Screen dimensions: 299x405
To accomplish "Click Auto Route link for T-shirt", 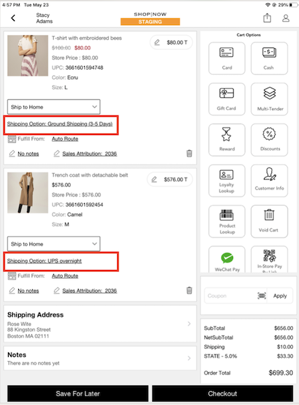I will point(65,139).
